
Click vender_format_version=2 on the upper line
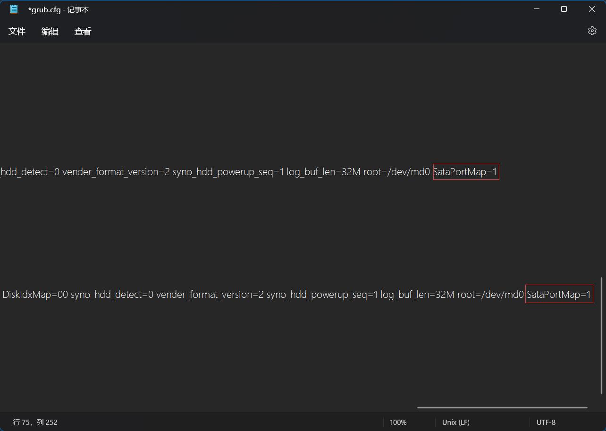point(116,172)
